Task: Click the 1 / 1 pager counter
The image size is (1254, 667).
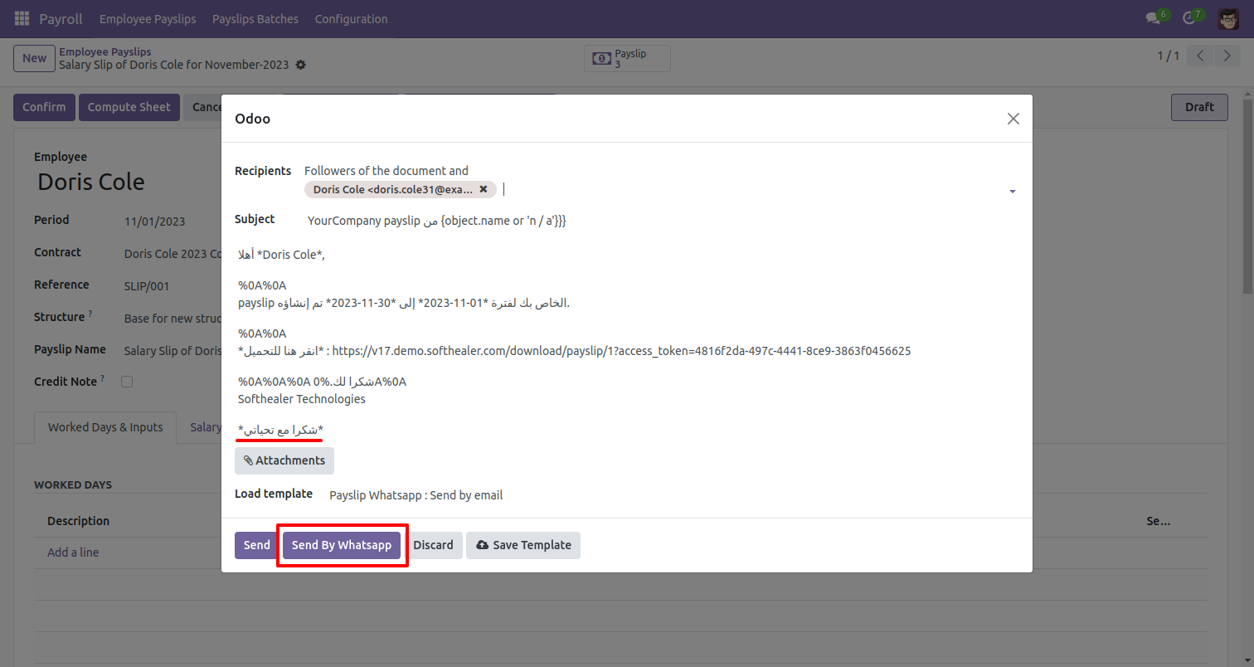Action: click(x=1168, y=56)
